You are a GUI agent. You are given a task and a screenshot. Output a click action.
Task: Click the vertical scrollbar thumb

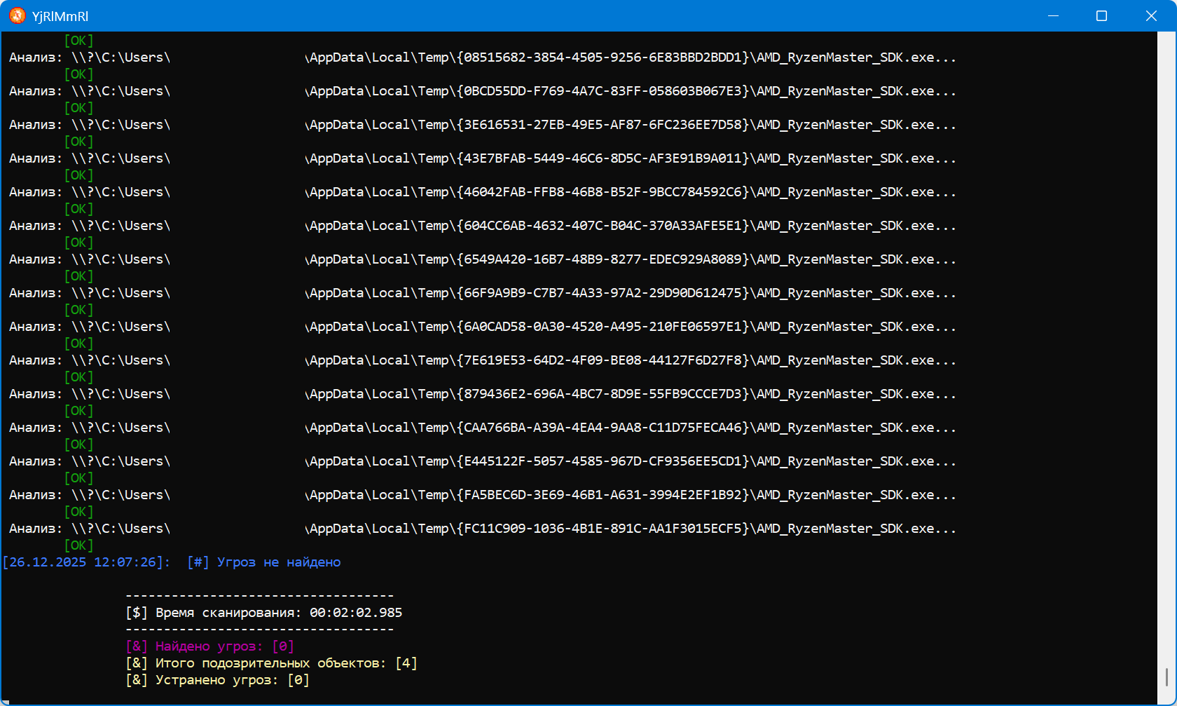click(1166, 677)
